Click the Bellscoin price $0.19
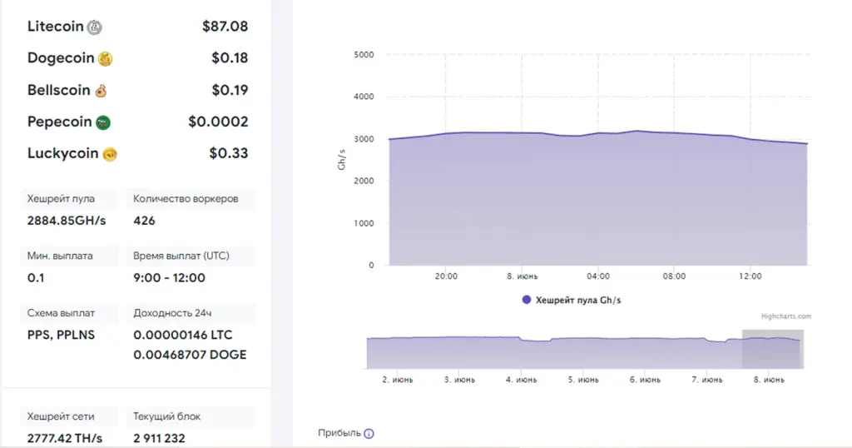852x448 pixels. coord(230,90)
